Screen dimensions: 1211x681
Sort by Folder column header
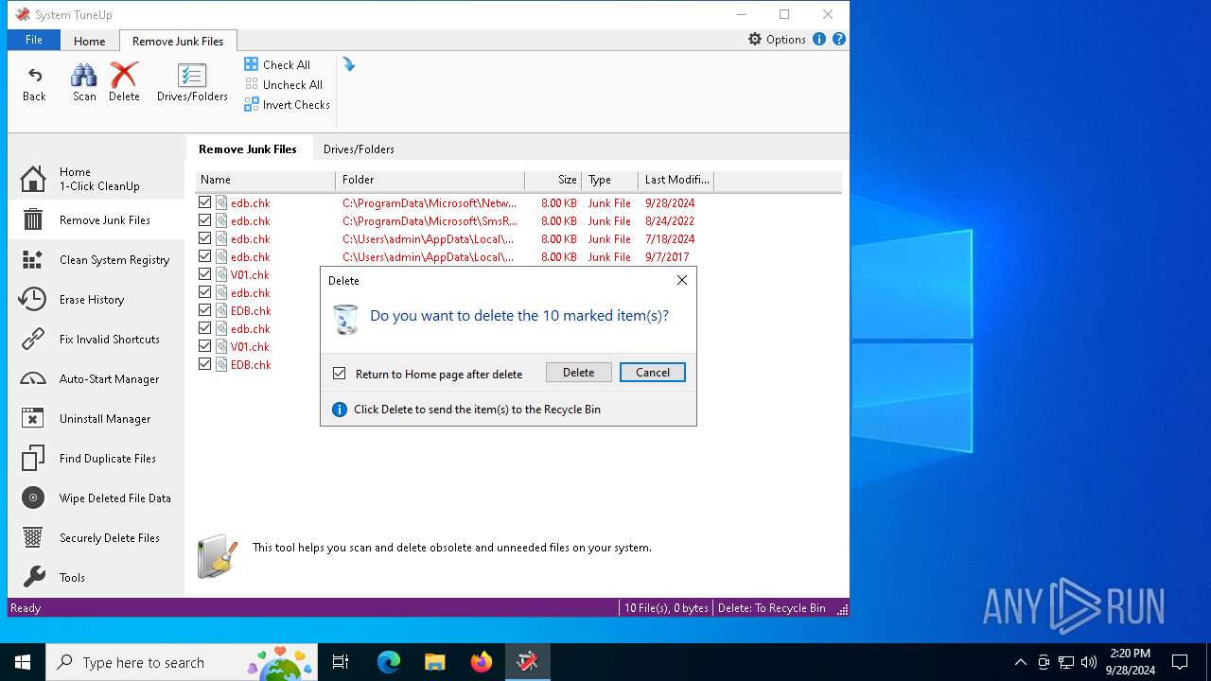(x=430, y=180)
